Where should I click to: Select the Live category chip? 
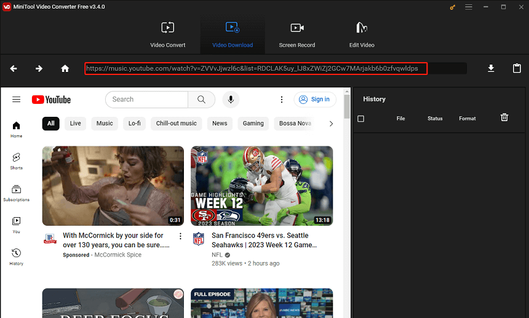click(x=75, y=124)
